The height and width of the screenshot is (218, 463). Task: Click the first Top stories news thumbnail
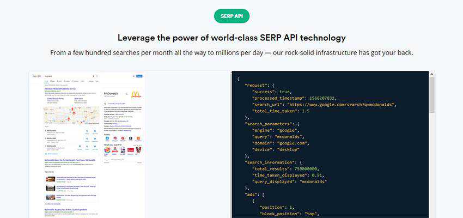point(51,178)
